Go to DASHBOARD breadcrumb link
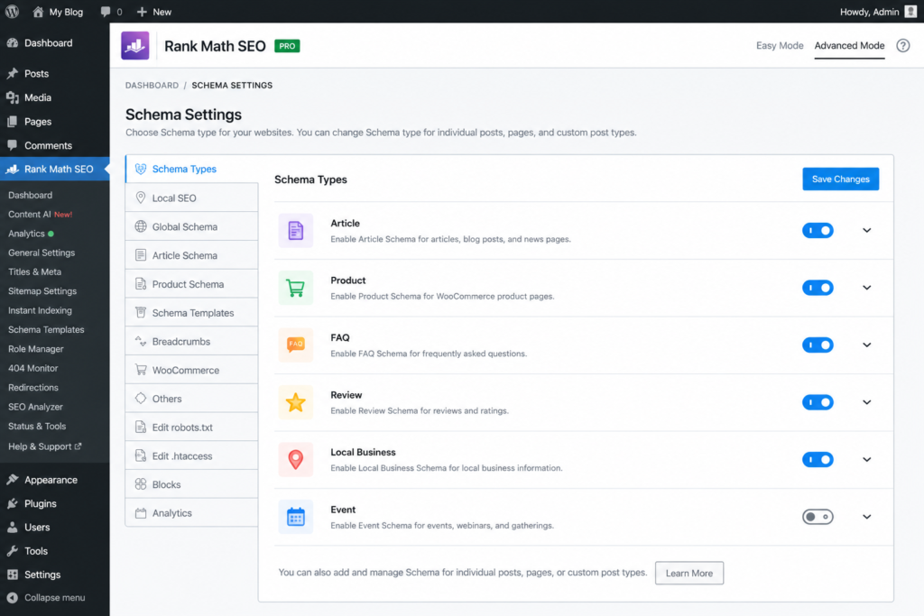 (152, 86)
